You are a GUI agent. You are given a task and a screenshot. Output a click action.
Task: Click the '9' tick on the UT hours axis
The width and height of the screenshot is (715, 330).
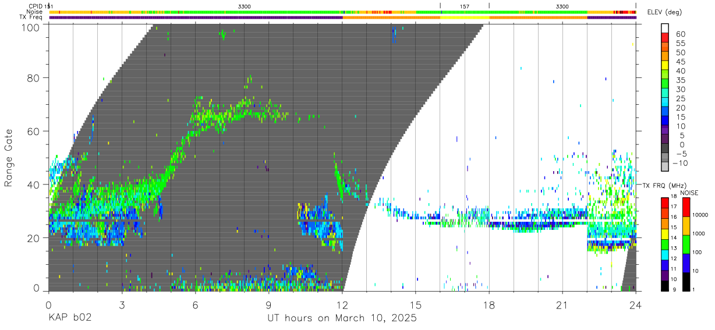coord(268,305)
